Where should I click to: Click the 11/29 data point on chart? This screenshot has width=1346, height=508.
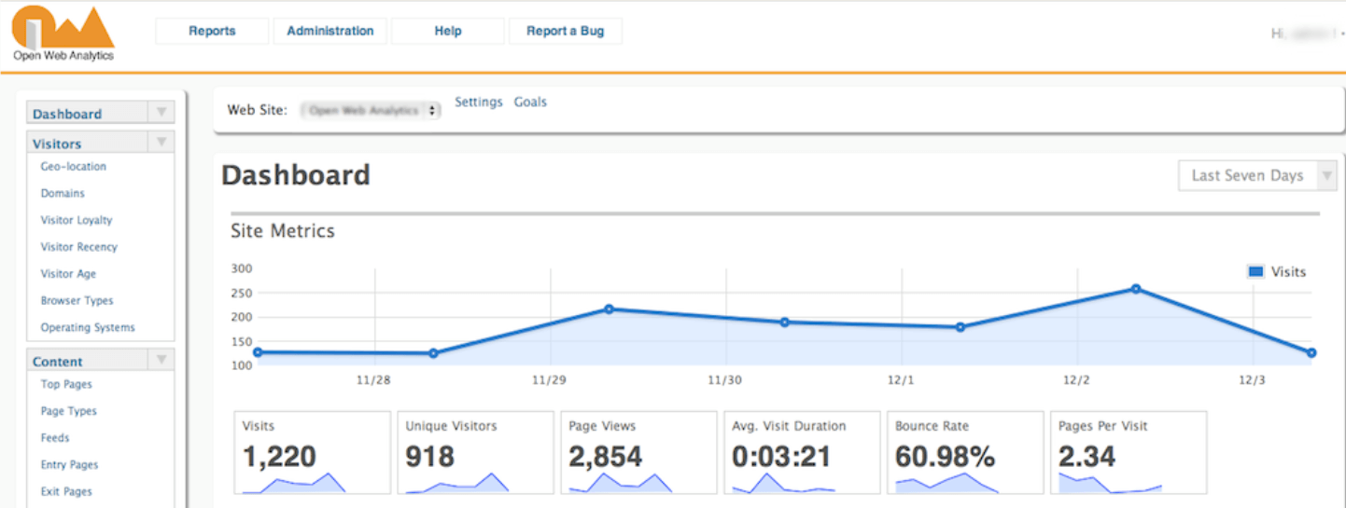pyautogui.click(x=609, y=309)
